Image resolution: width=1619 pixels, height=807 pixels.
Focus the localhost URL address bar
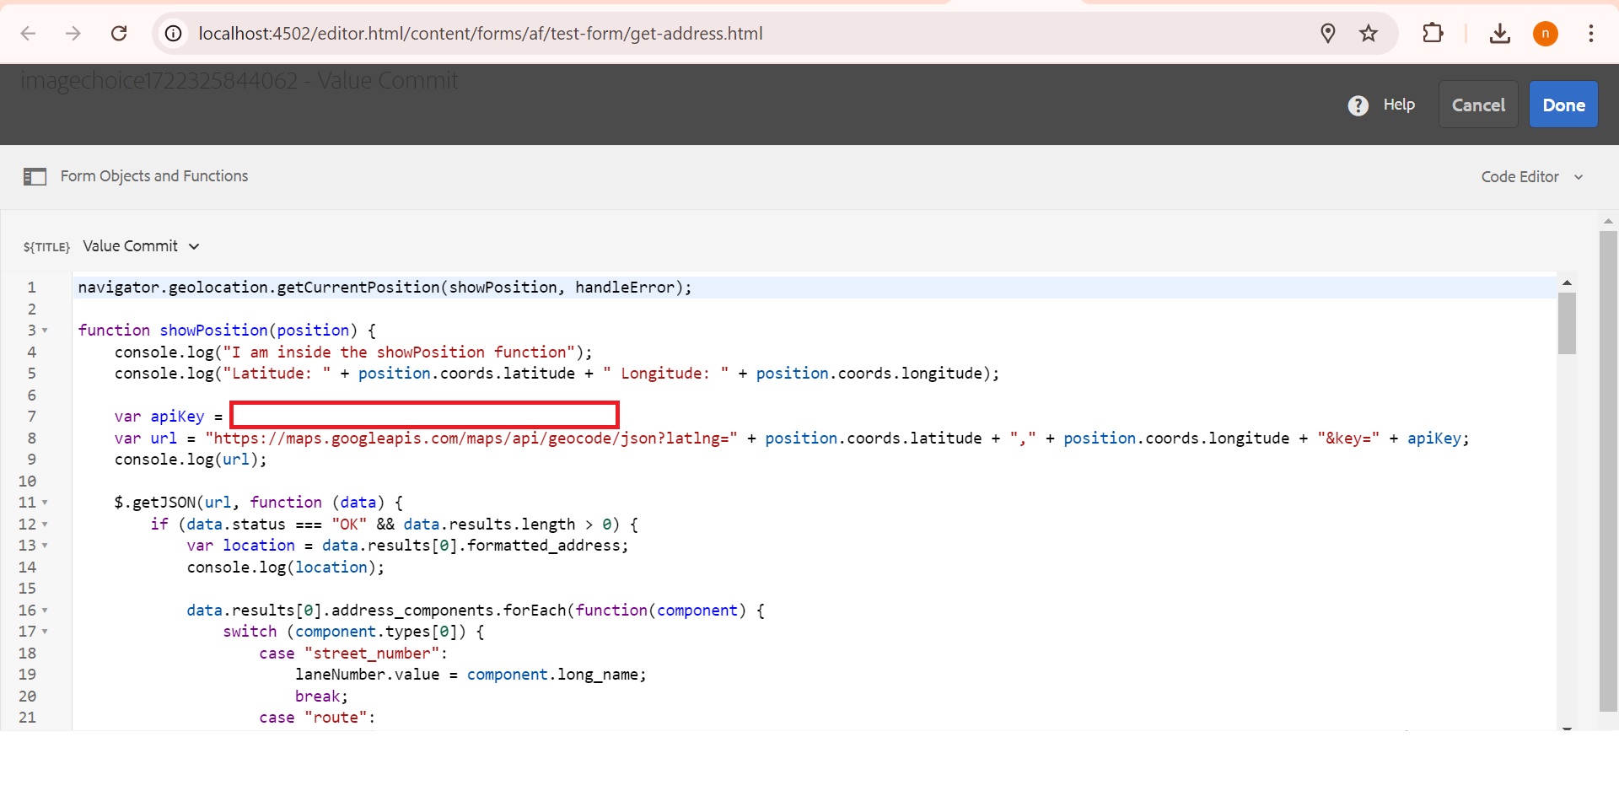coord(481,33)
